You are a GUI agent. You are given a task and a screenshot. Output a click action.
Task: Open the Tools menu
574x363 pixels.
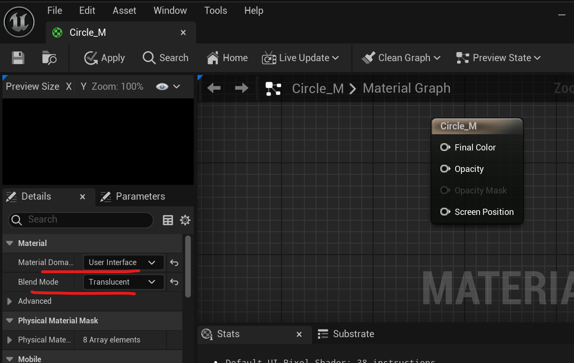point(216,11)
